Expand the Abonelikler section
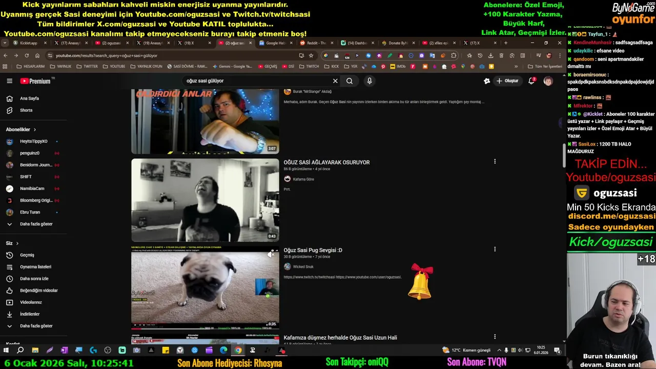The width and height of the screenshot is (656, 369). coord(21,130)
